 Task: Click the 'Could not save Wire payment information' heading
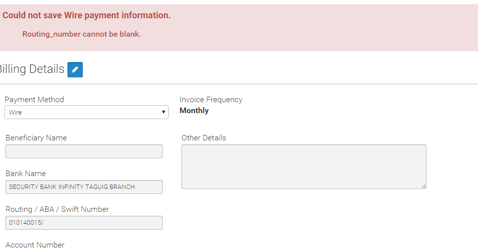pos(87,15)
